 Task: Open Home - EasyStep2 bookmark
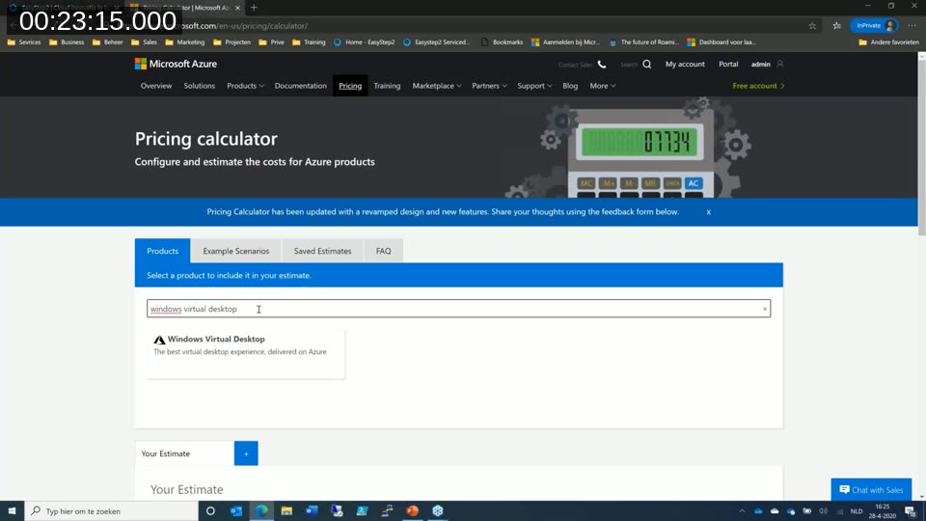[365, 42]
